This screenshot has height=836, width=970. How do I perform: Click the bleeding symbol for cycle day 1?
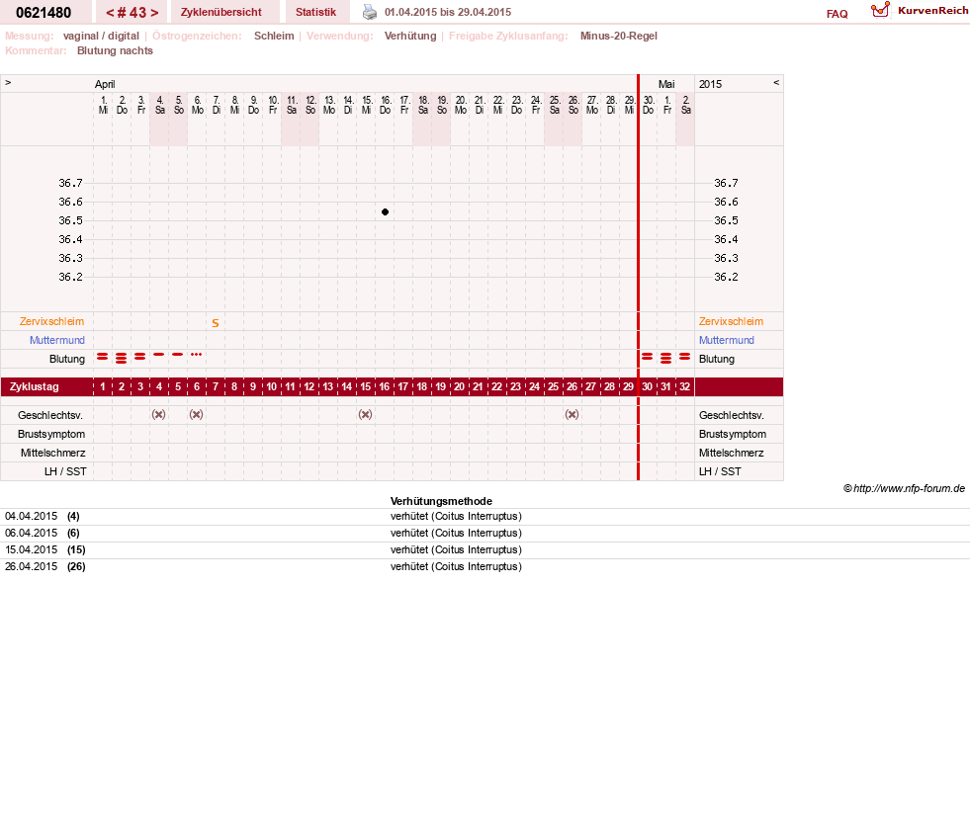point(103,357)
